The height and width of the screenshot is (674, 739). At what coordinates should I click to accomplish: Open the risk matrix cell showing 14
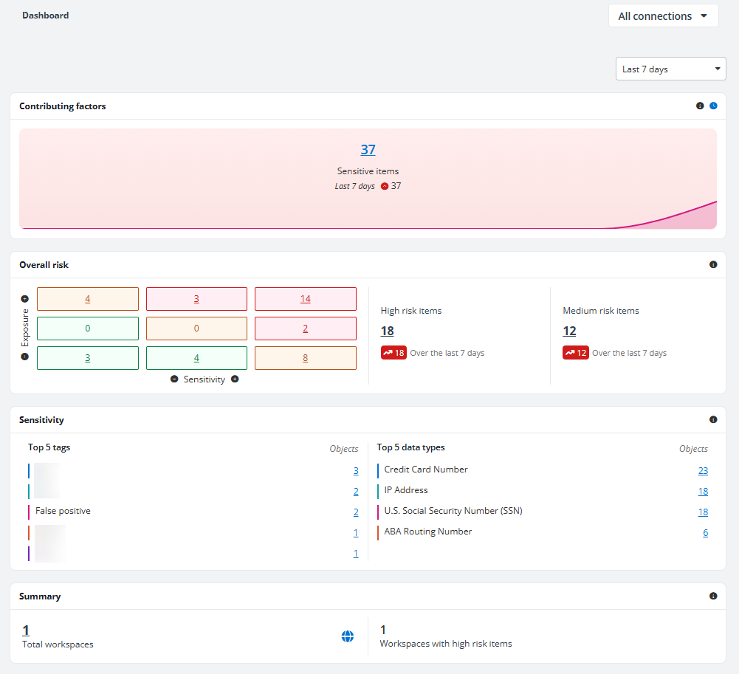(x=306, y=299)
